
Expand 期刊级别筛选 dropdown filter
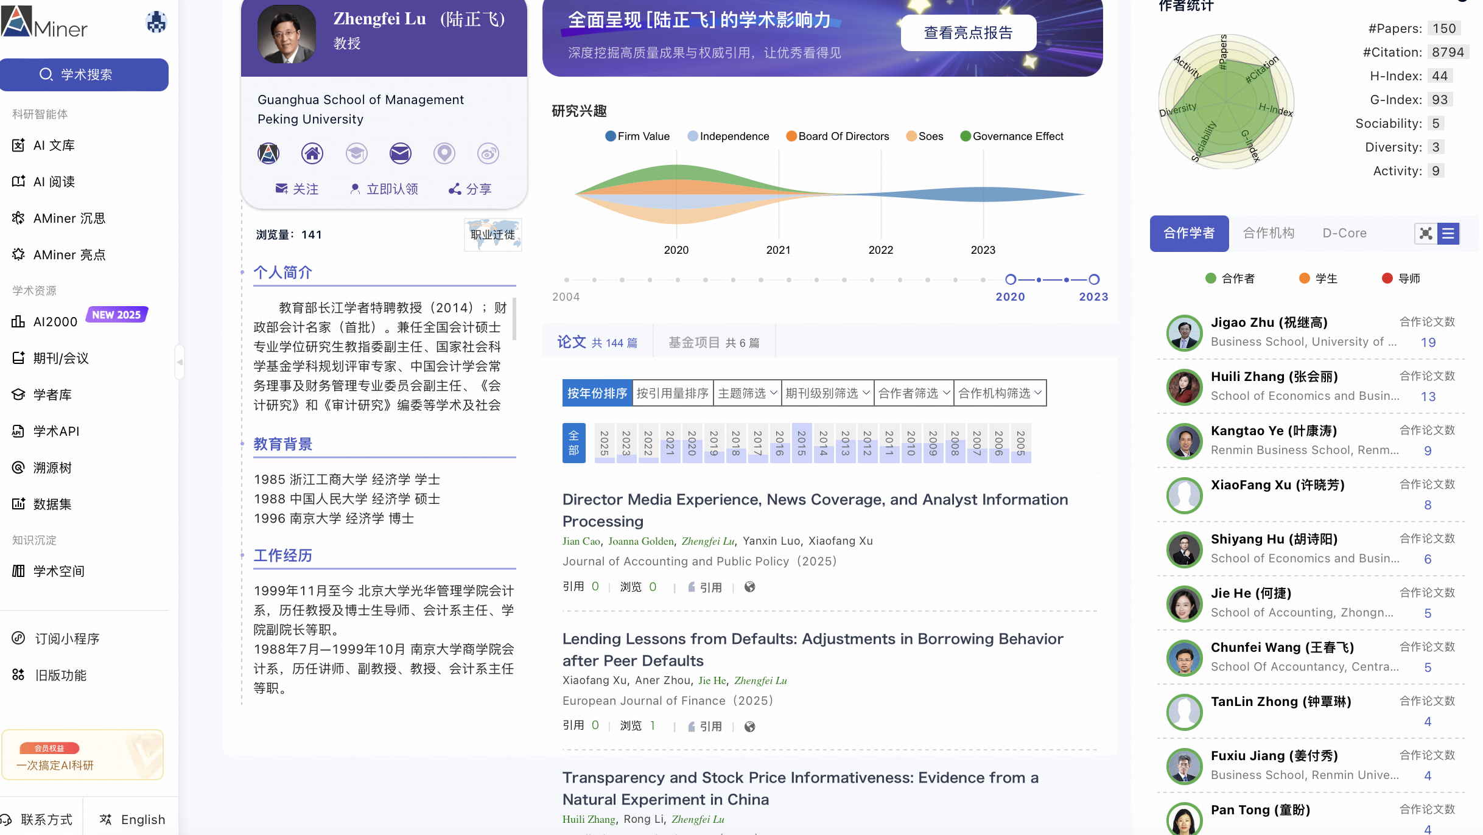[x=827, y=393]
